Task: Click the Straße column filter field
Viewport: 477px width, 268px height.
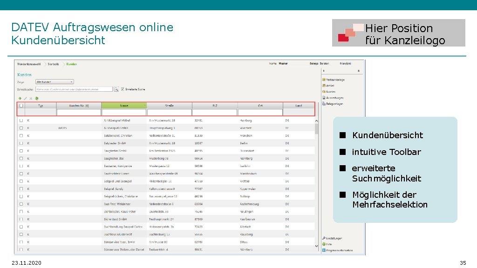Action: coord(170,113)
